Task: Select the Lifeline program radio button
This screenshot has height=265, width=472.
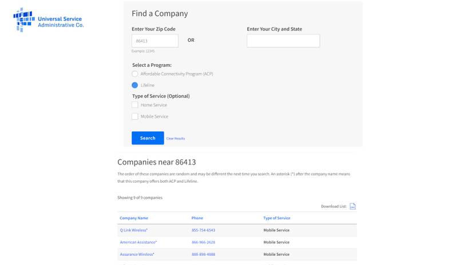Action: 135,85
